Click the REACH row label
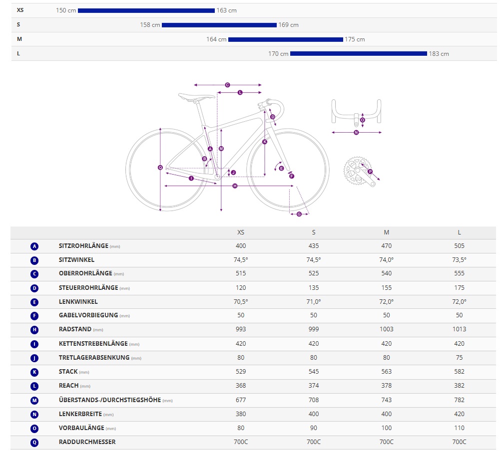503x456 pixels. coord(68,386)
